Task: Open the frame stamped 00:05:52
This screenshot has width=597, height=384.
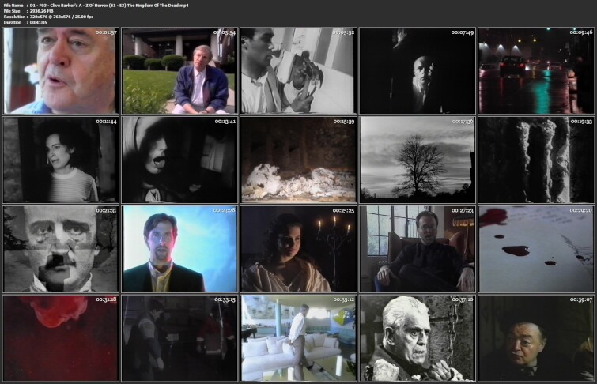Action: coord(299,71)
